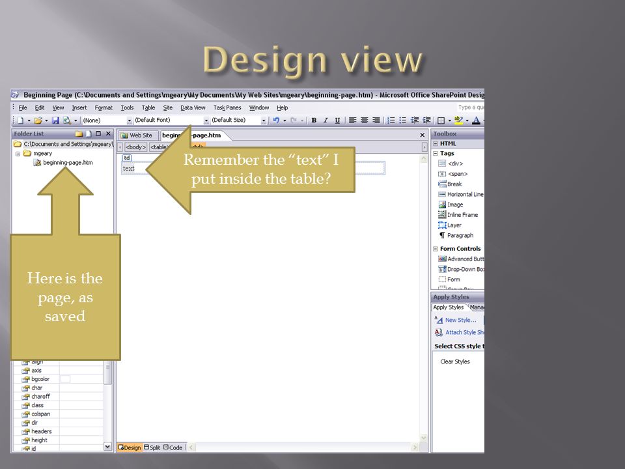Image resolution: width=625 pixels, height=469 pixels.
Task: Select the Inline Frame tool
Action: (458, 214)
